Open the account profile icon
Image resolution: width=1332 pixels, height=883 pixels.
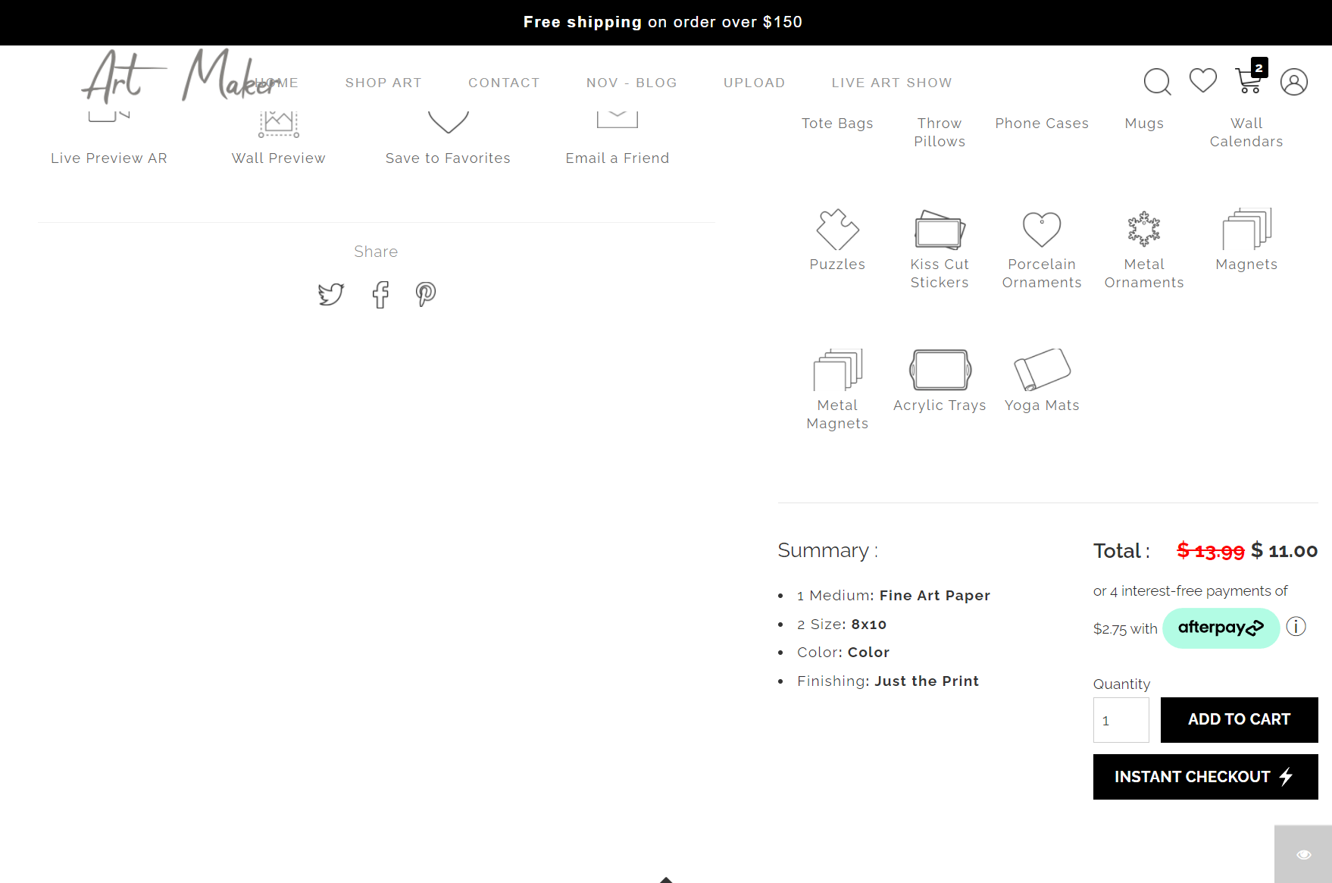pyautogui.click(x=1294, y=82)
